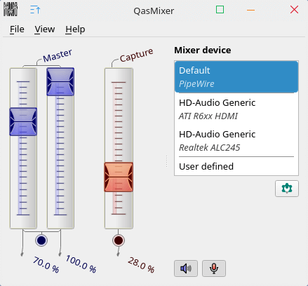Select HD-Audio Generic Realtek ALC245 device

pos(236,141)
